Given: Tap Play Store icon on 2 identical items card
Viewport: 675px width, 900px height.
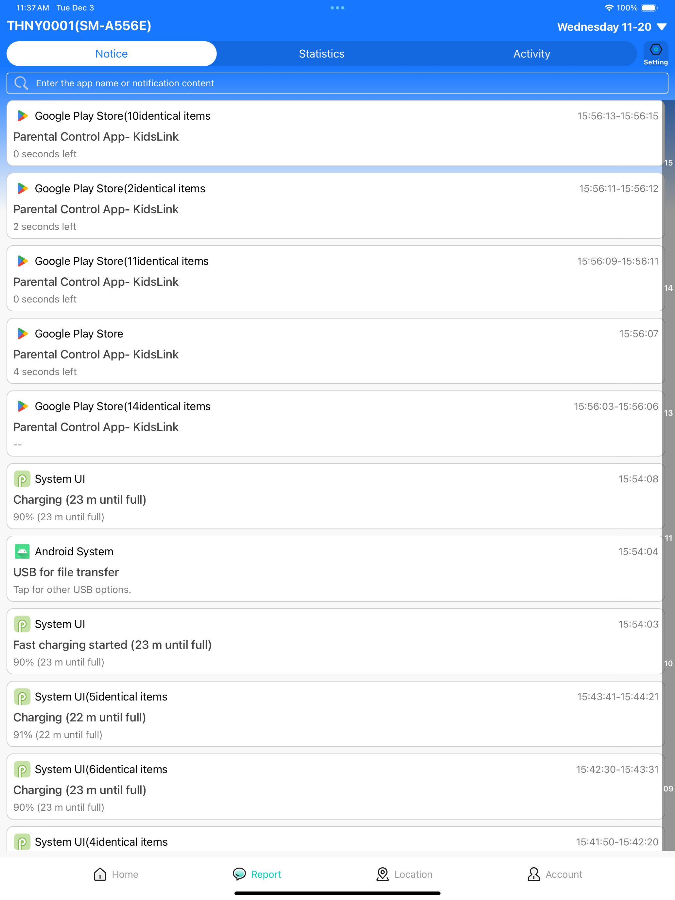Looking at the screenshot, I should click(x=22, y=188).
